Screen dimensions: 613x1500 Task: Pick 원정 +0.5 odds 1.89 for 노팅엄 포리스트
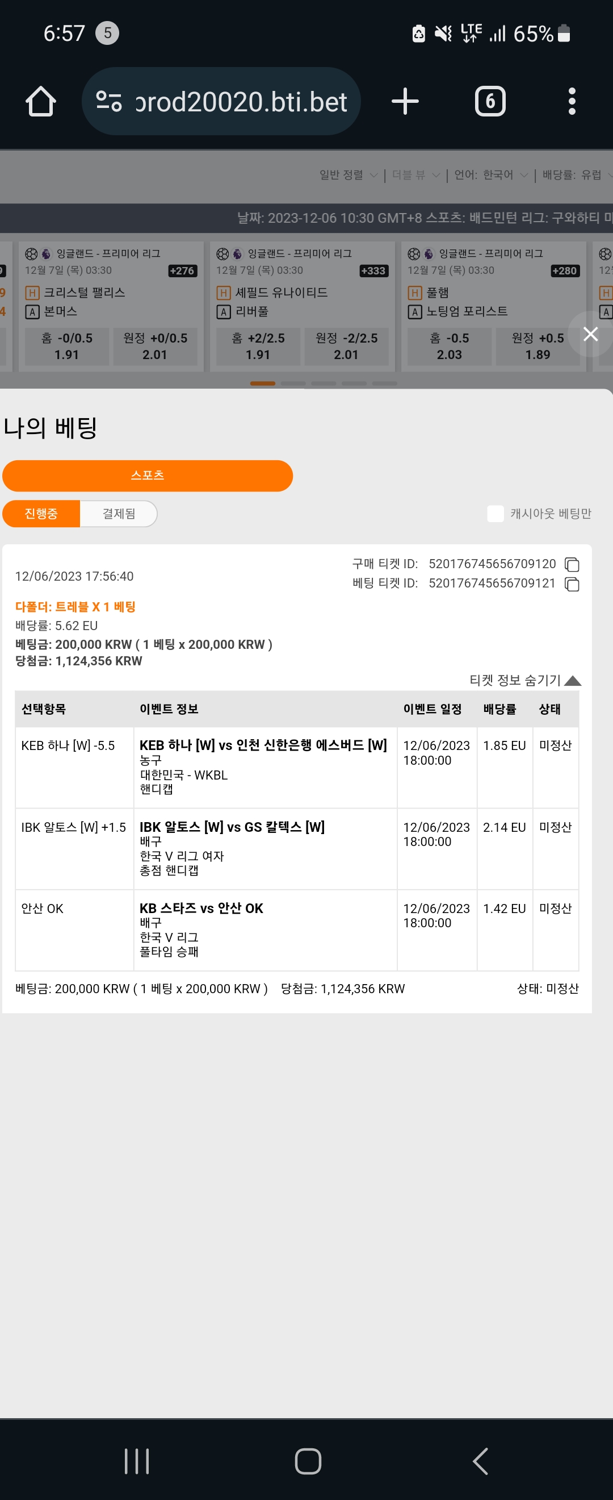(x=538, y=347)
